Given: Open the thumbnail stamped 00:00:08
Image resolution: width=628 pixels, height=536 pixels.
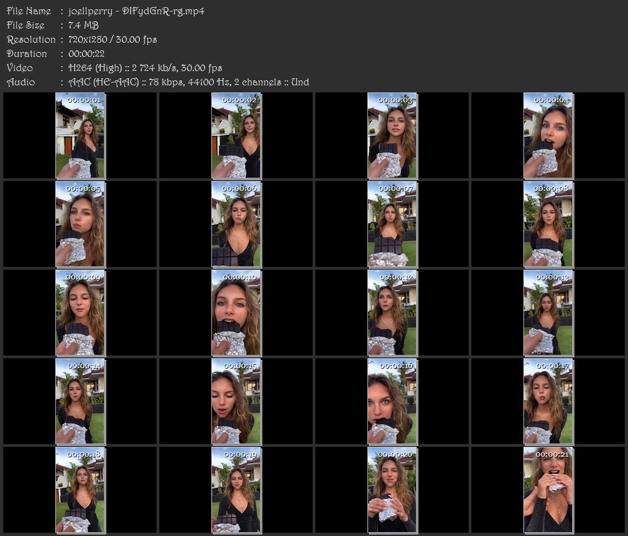Looking at the screenshot, I should 548,224.
